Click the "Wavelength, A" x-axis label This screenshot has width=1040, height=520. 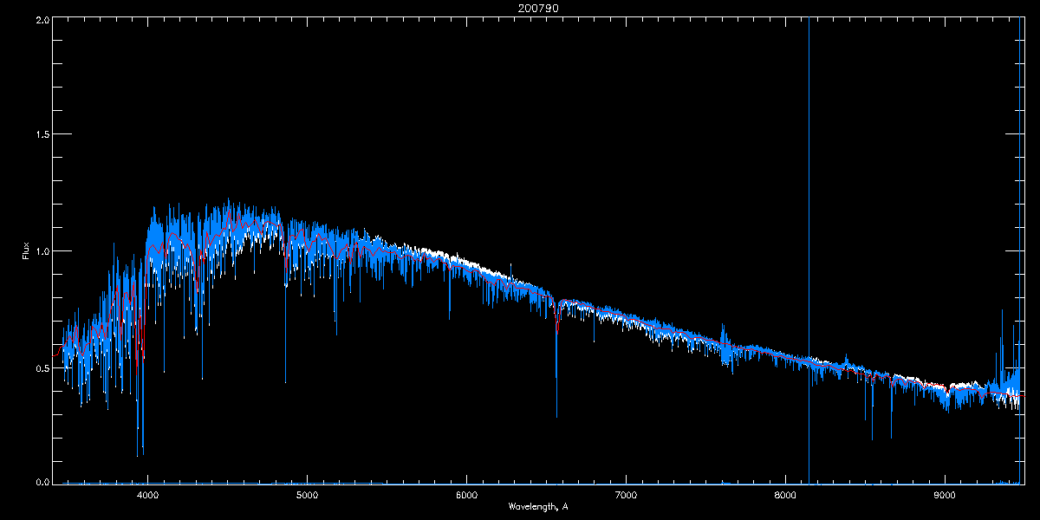point(537,506)
